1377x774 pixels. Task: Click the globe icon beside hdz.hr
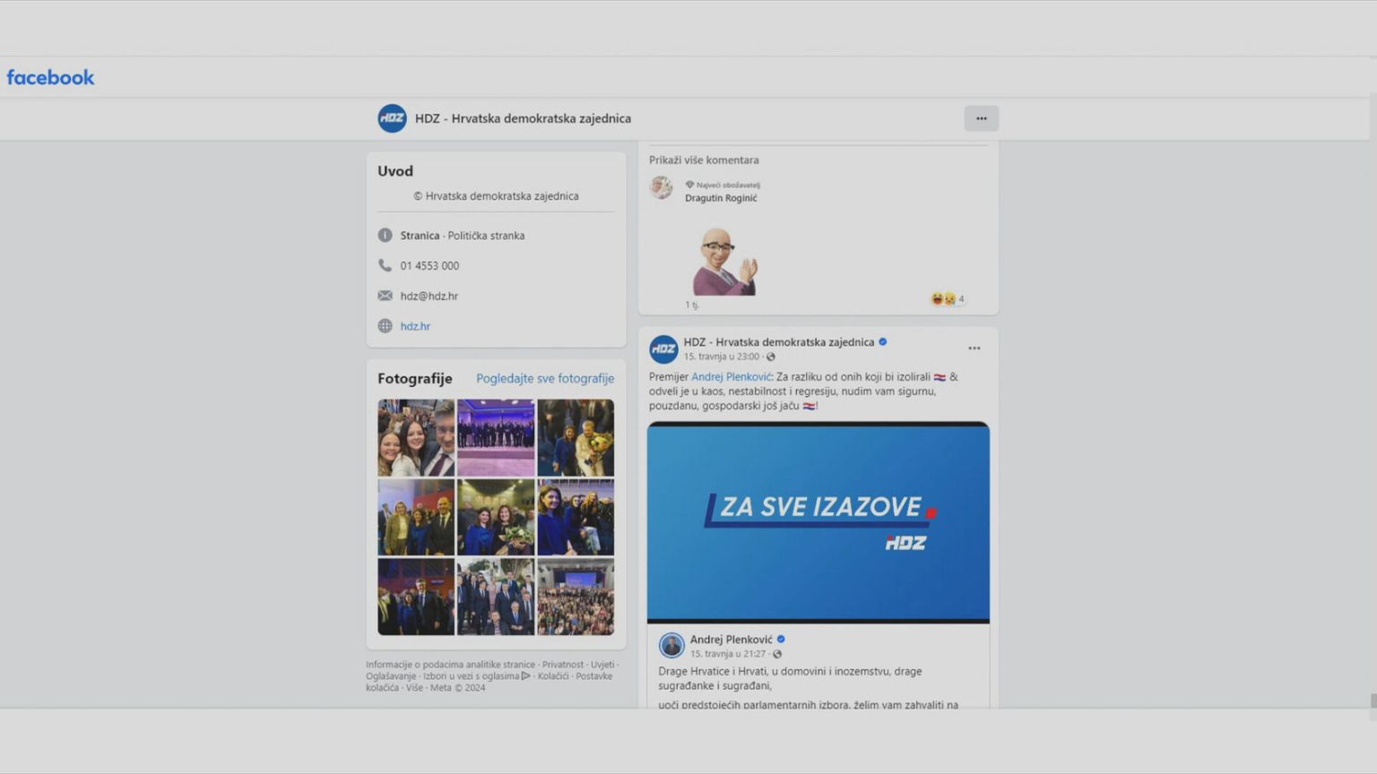385,326
